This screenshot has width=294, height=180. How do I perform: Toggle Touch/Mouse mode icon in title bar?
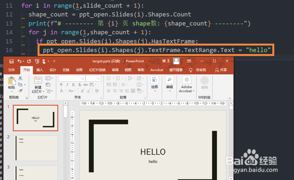coord(44,61)
